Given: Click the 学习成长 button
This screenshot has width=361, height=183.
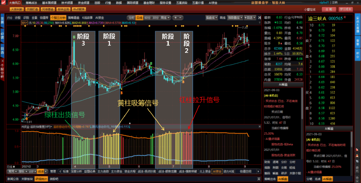Looking at the screenshot, I should (x=346, y=10).
